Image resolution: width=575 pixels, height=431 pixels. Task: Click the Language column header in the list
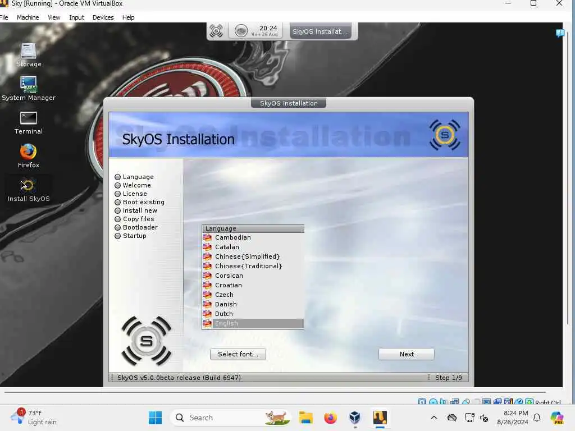pos(253,228)
